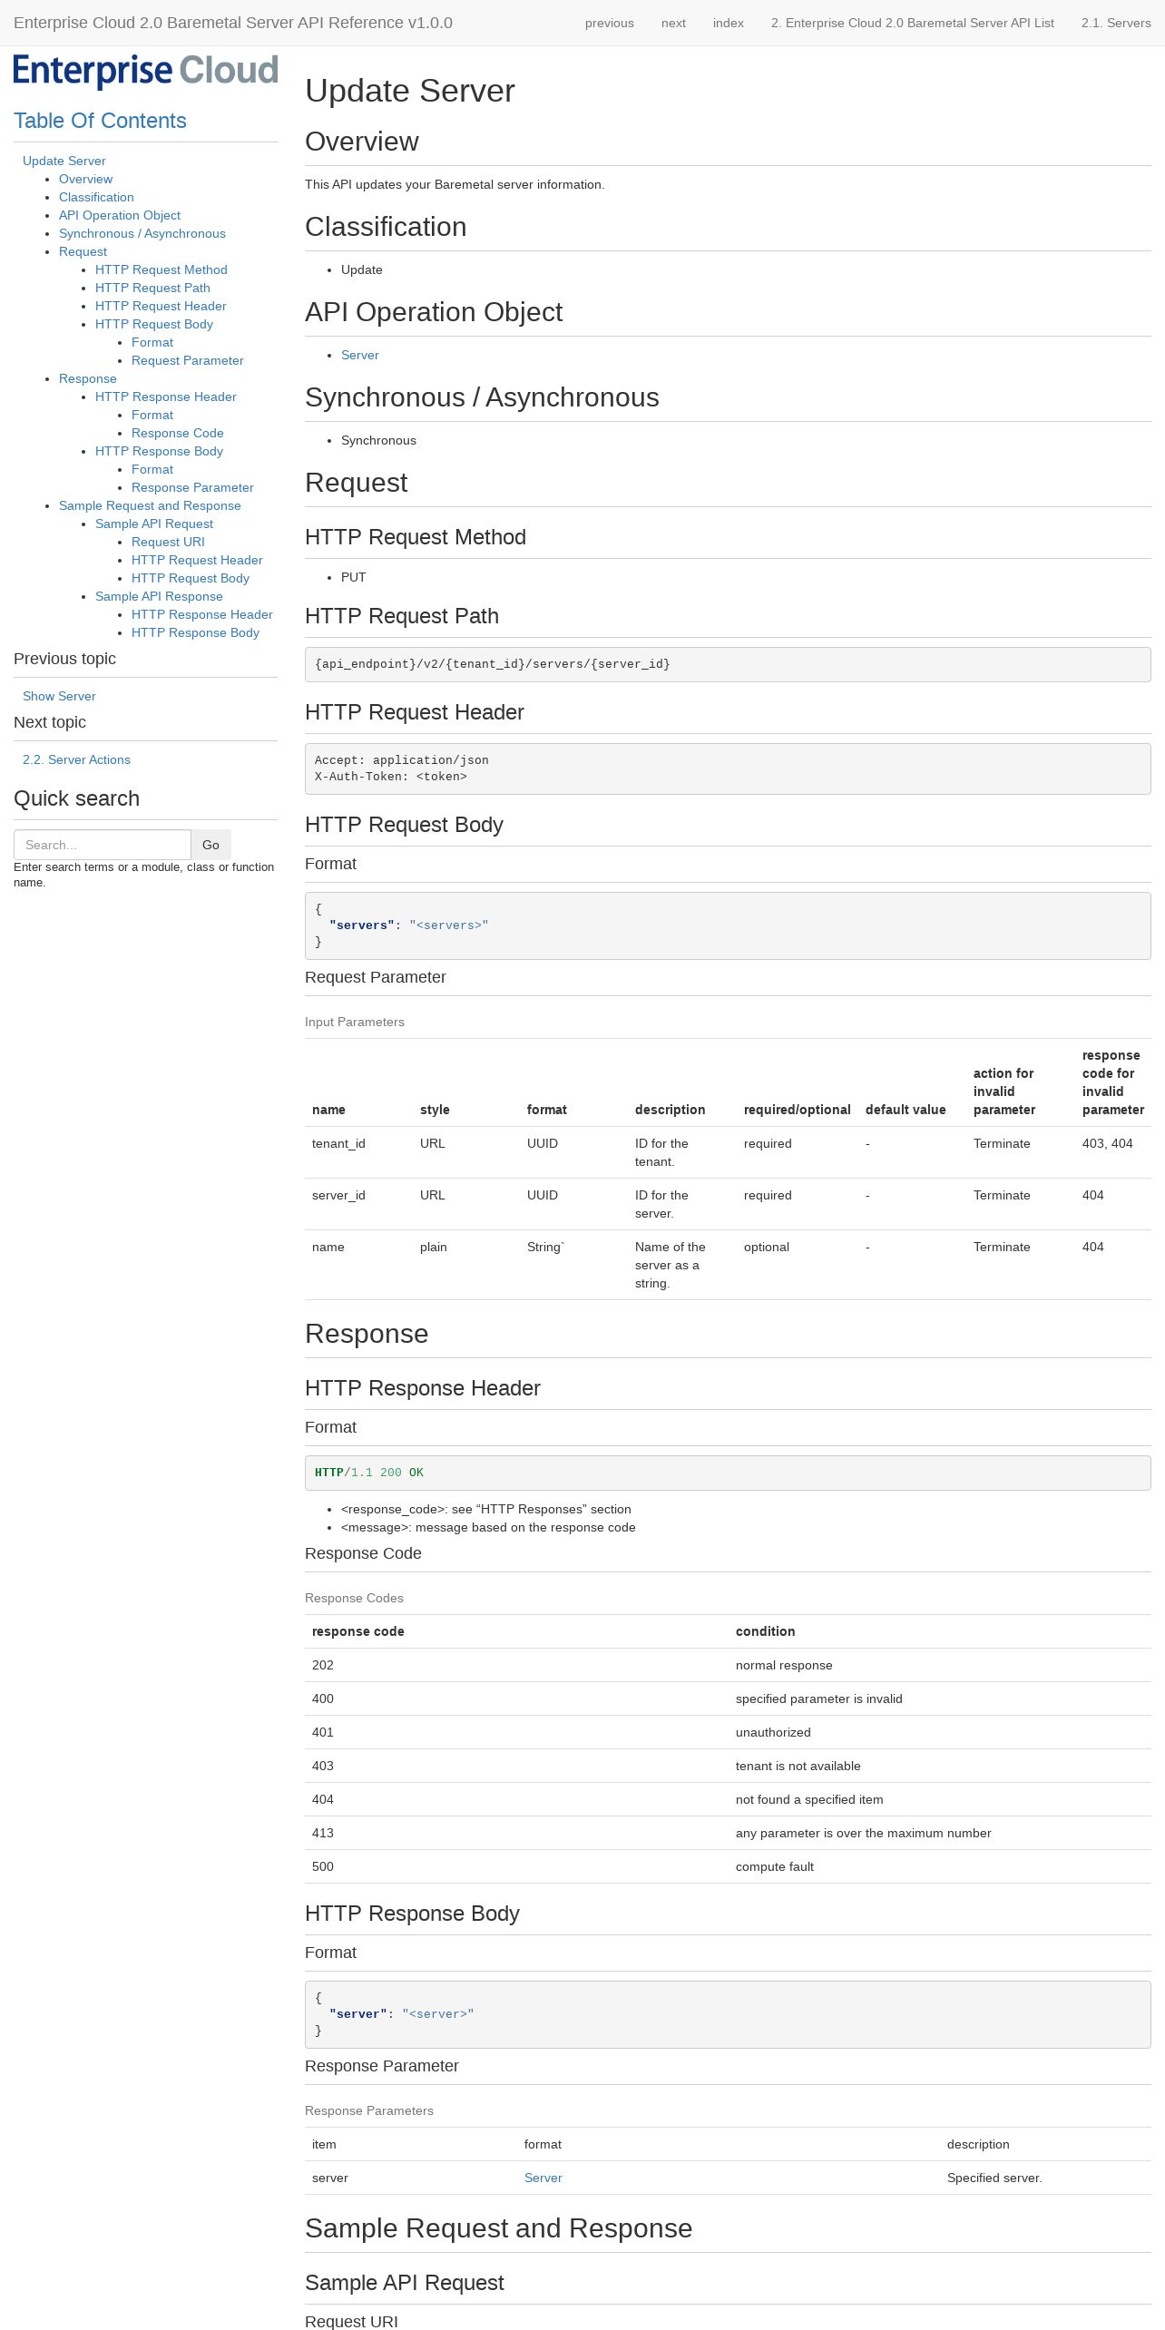Open 'Request Parameter' contents link
1165x2330 pixels.
pyautogui.click(x=188, y=360)
